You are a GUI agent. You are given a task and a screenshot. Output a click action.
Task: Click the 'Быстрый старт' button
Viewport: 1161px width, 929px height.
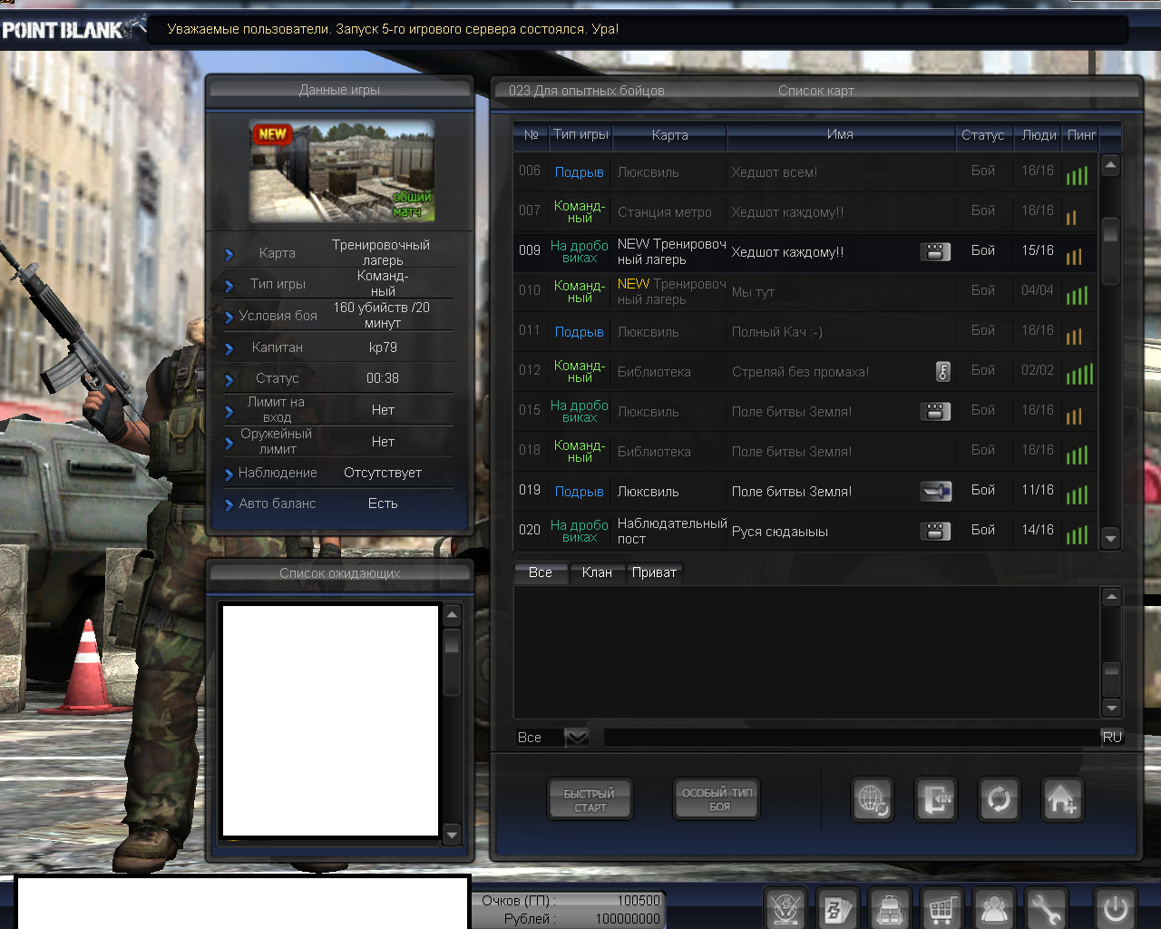[x=590, y=800]
